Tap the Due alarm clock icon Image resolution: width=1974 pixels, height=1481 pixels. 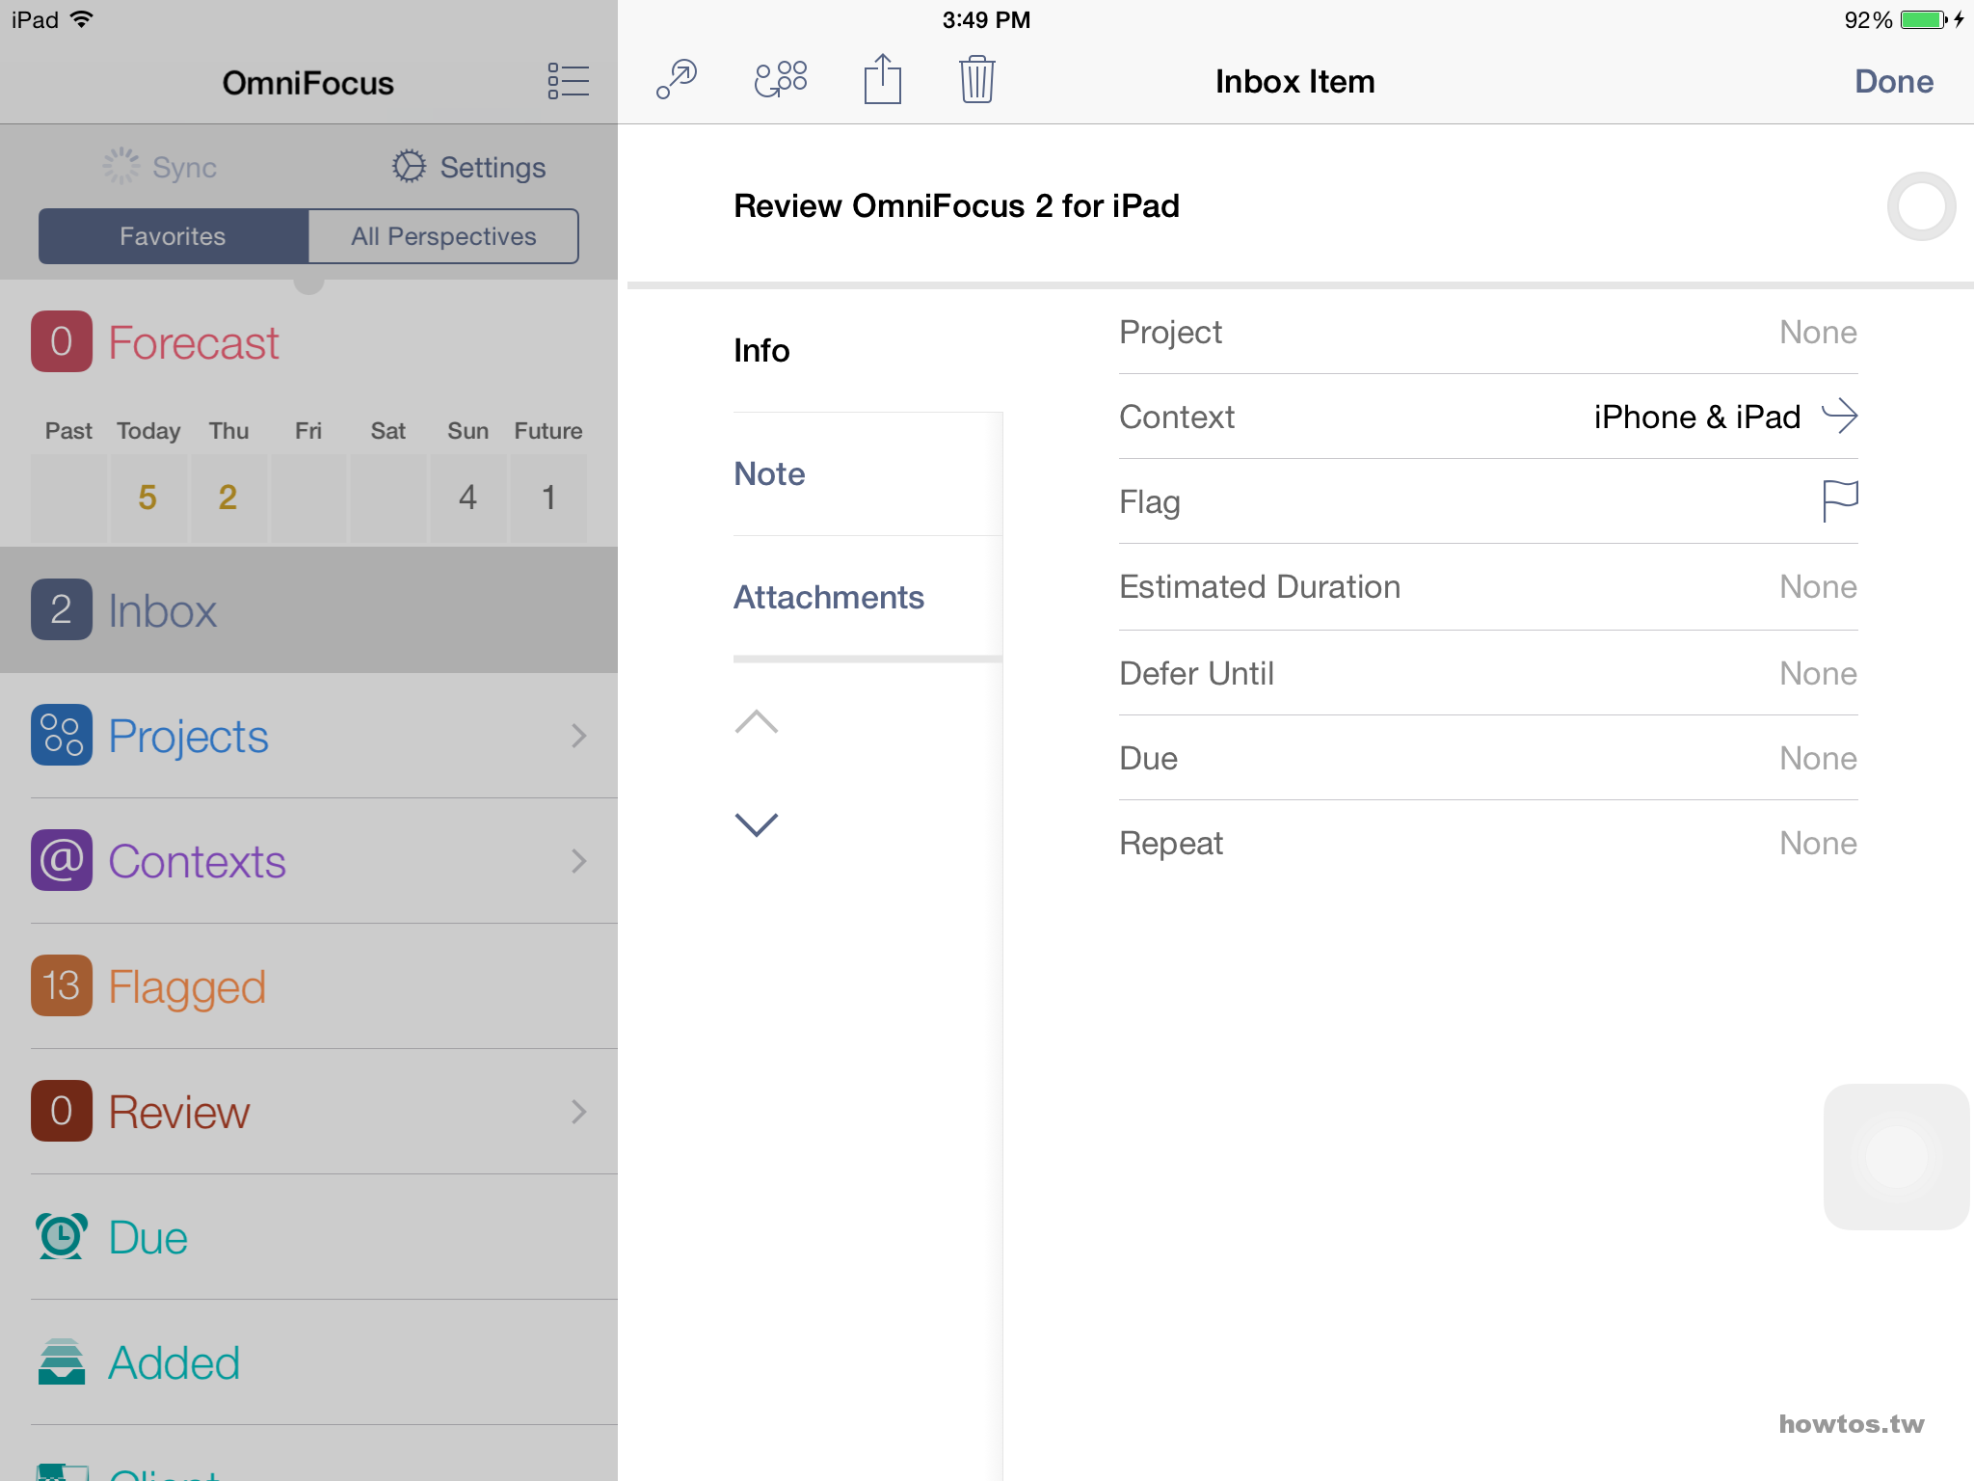(x=62, y=1236)
